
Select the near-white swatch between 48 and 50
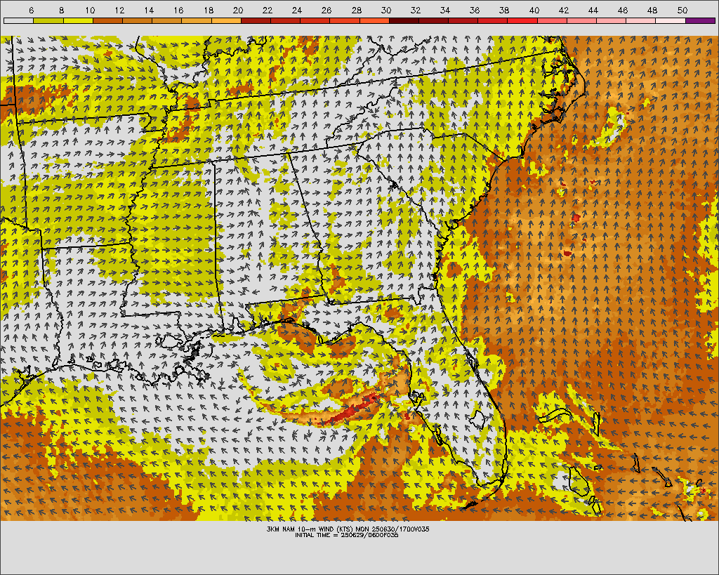point(671,20)
